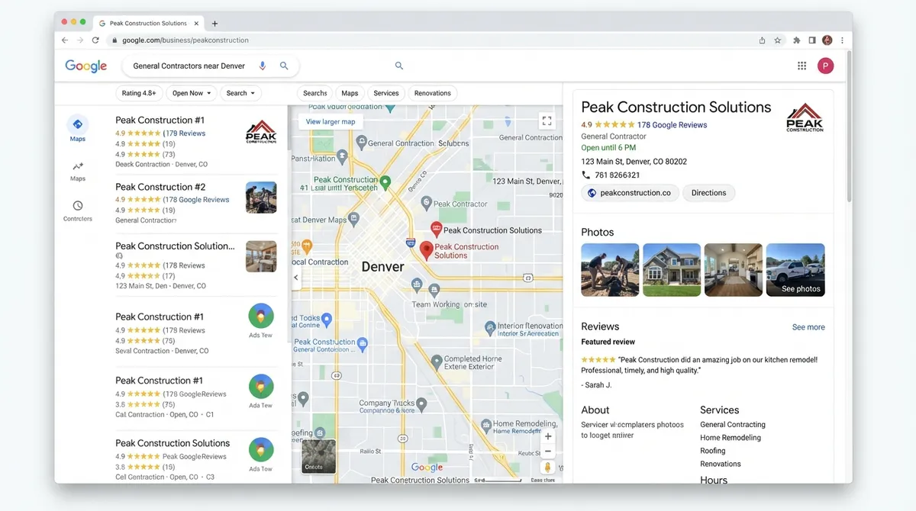Open the Contractors history clock icon
This screenshot has height=511, width=916.
78,206
